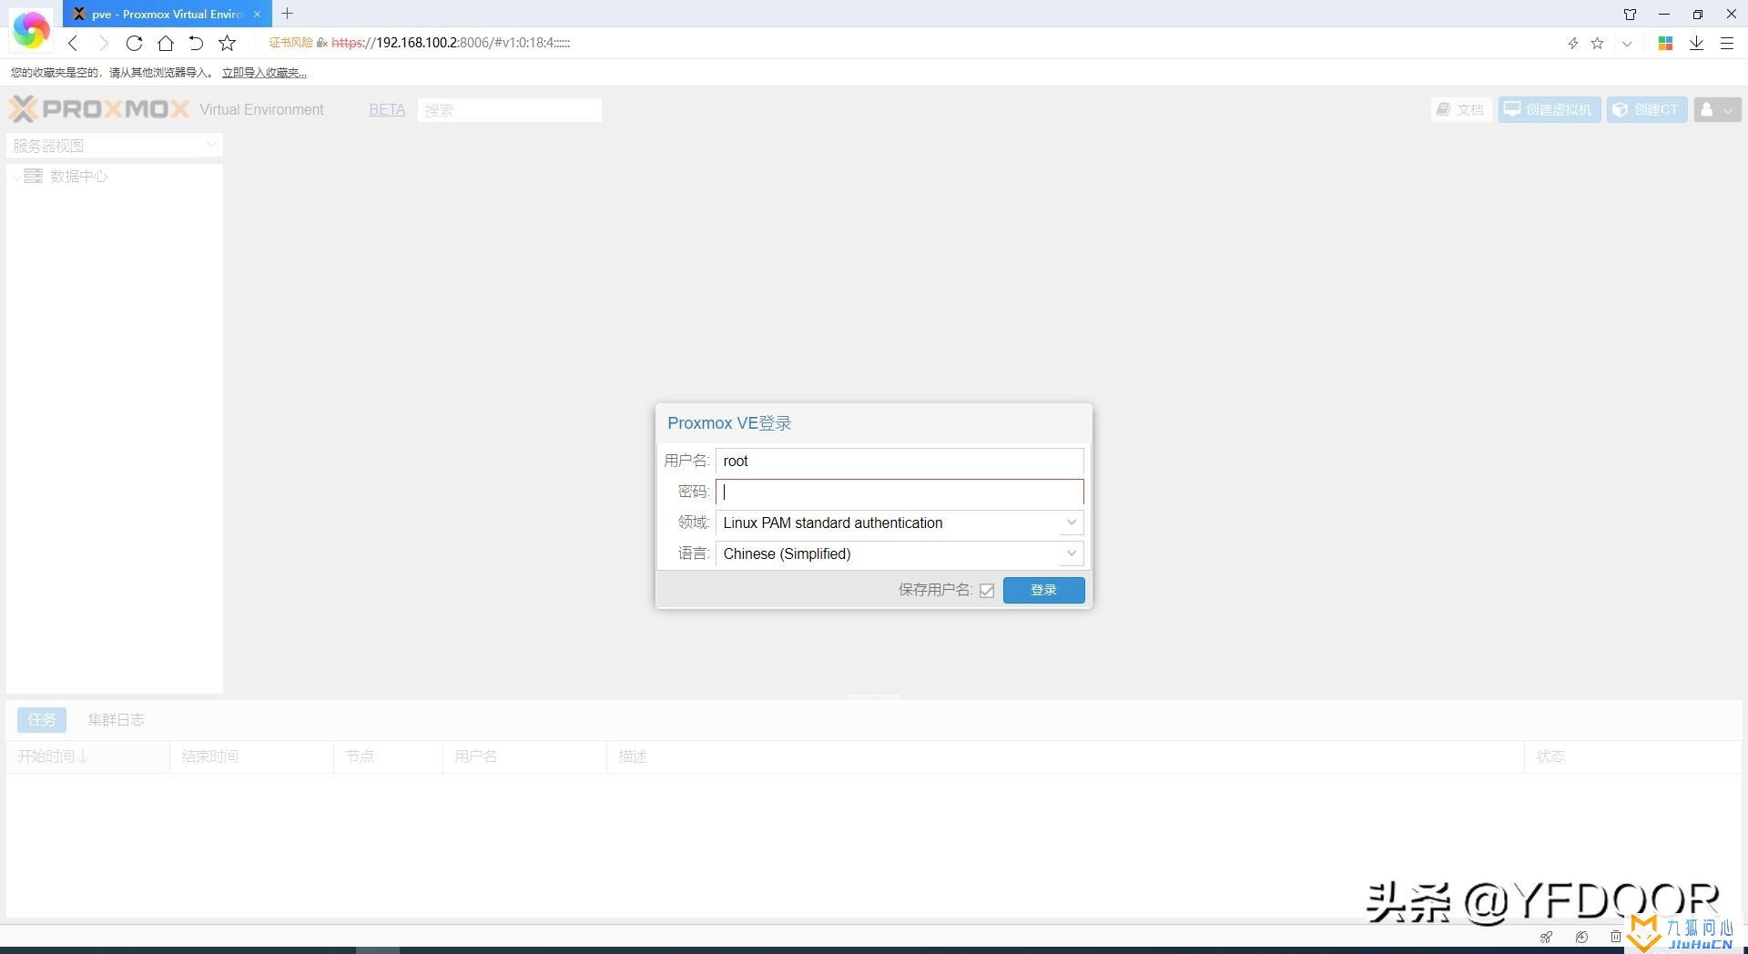This screenshot has height=954, width=1748.
Task: Open a new browser tab
Action: pyautogui.click(x=288, y=14)
